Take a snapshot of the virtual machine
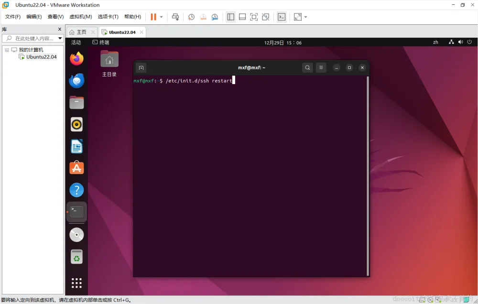Viewport: 478px width, 304px height. [191, 17]
